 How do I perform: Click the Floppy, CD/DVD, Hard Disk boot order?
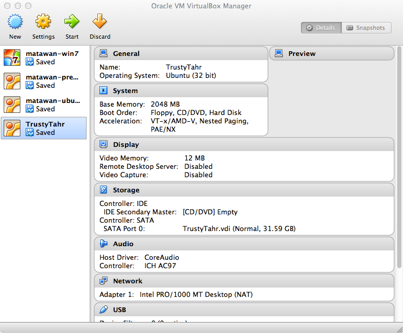[196, 113]
